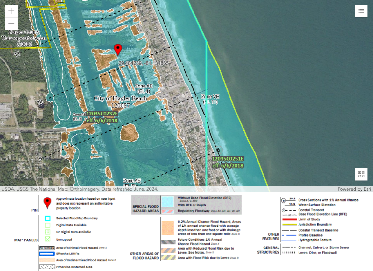Click the Zone VE (EL 11) label
The height and width of the screenshot is (271, 373).
point(210,99)
